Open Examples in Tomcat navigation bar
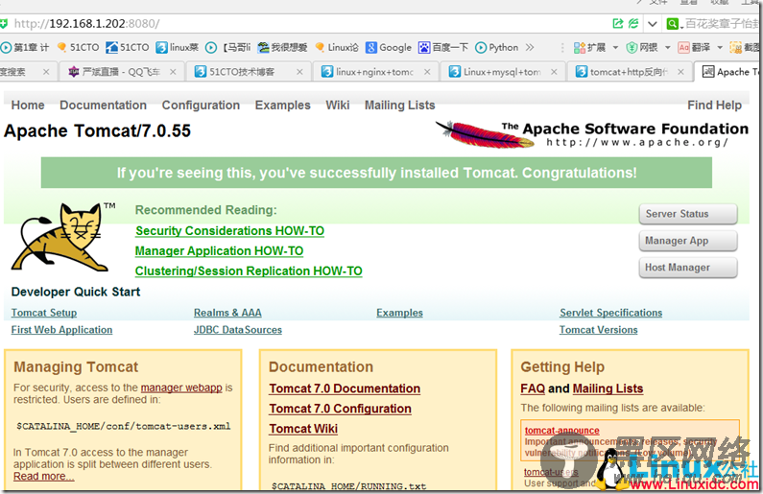The image size is (763, 494). click(x=283, y=105)
